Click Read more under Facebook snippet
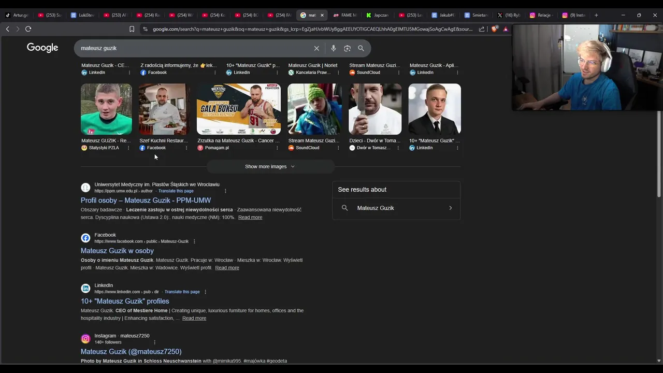This screenshot has height=373, width=663. [x=227, y=268]
